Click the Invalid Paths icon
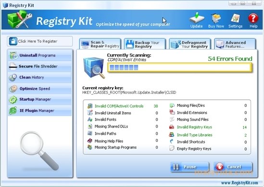Screen dimensions: 264x187 (x=90, y=133)
